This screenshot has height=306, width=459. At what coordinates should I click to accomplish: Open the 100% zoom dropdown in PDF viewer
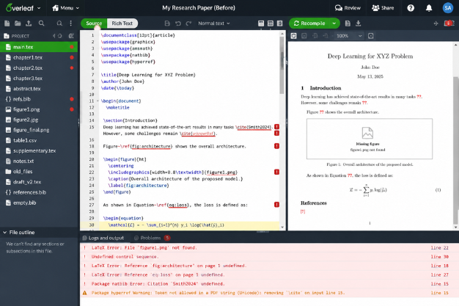click(350, 36)
